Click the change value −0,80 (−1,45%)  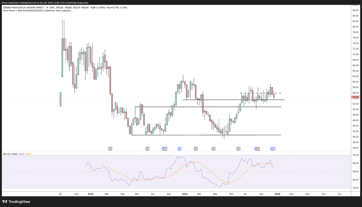[x=97, y=8]
